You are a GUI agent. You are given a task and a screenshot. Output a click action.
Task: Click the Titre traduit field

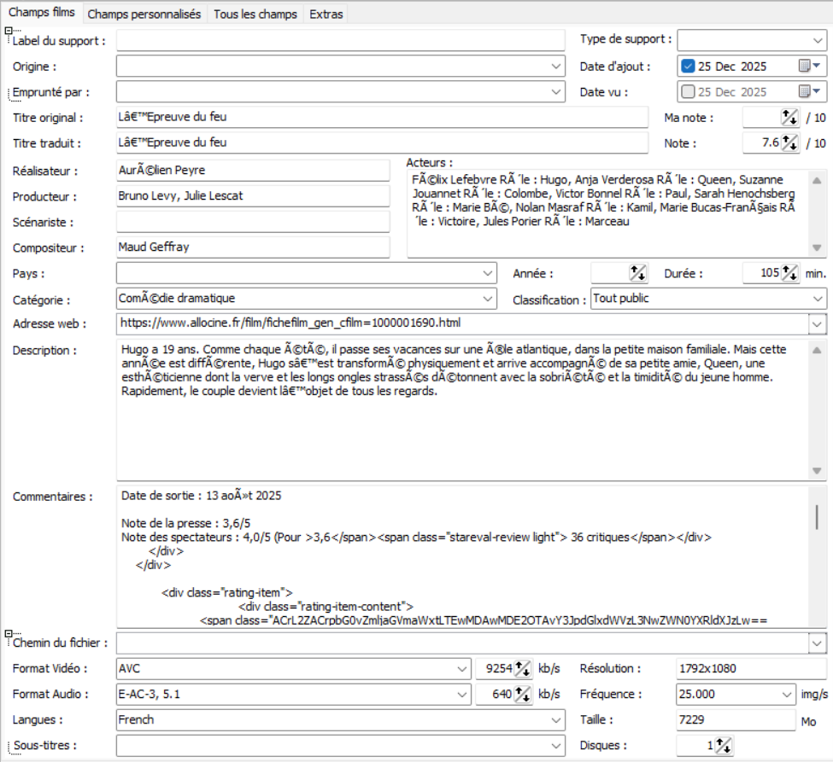coord(382,143)
